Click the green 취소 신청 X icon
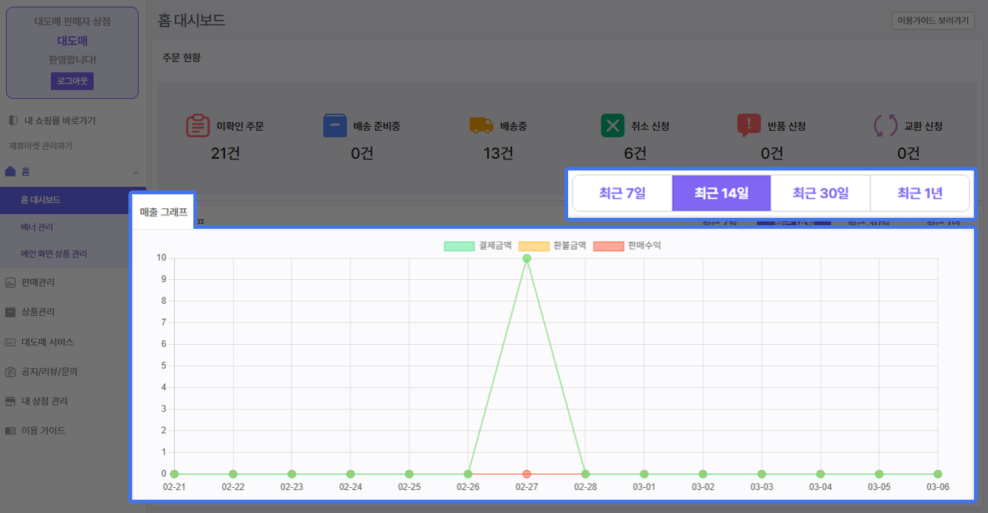Image resolution: width=988 pixels, height=513 pixels. pos(612,125)
